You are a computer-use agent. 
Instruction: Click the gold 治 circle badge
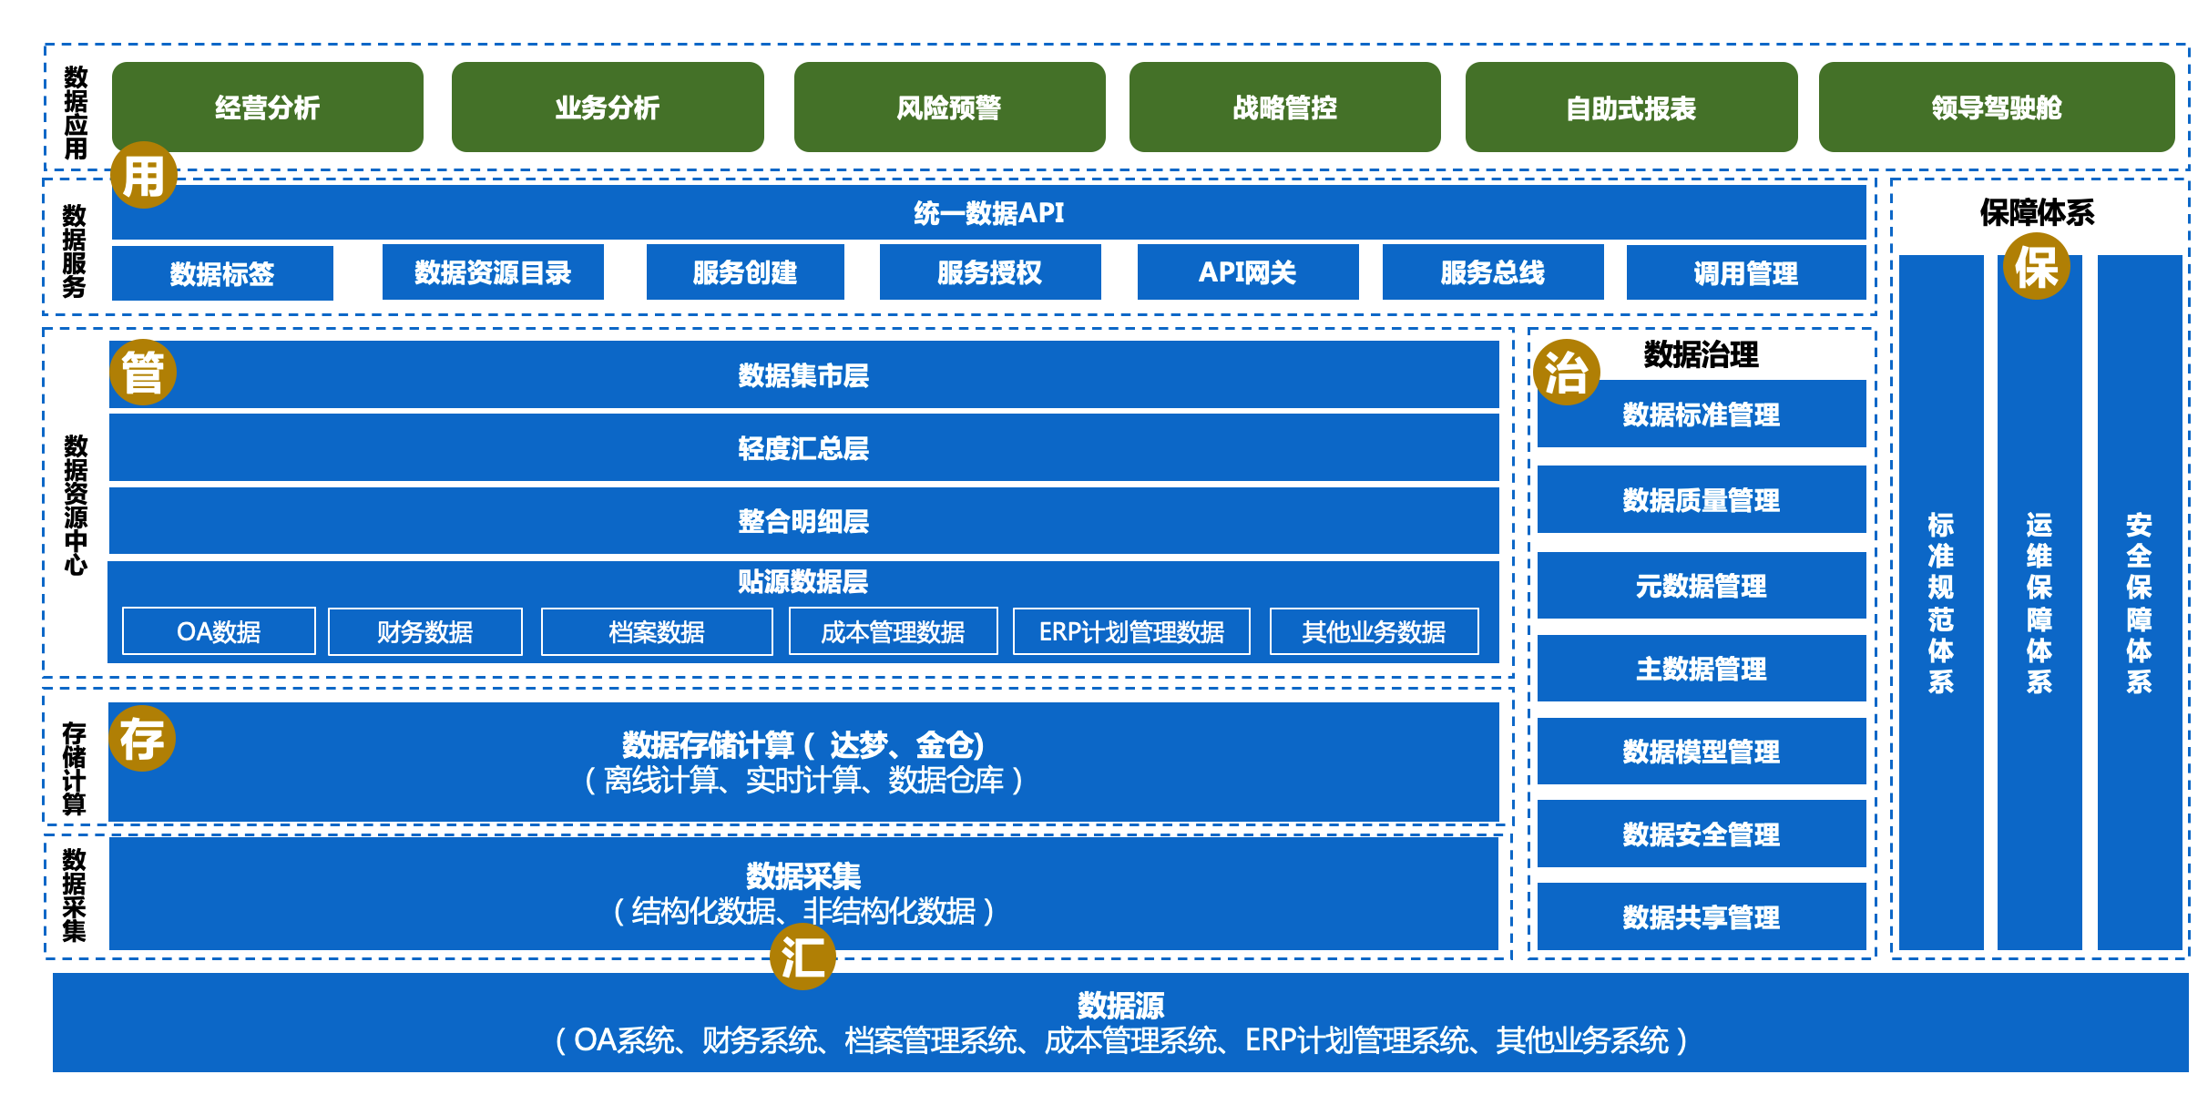[1567, 372]
